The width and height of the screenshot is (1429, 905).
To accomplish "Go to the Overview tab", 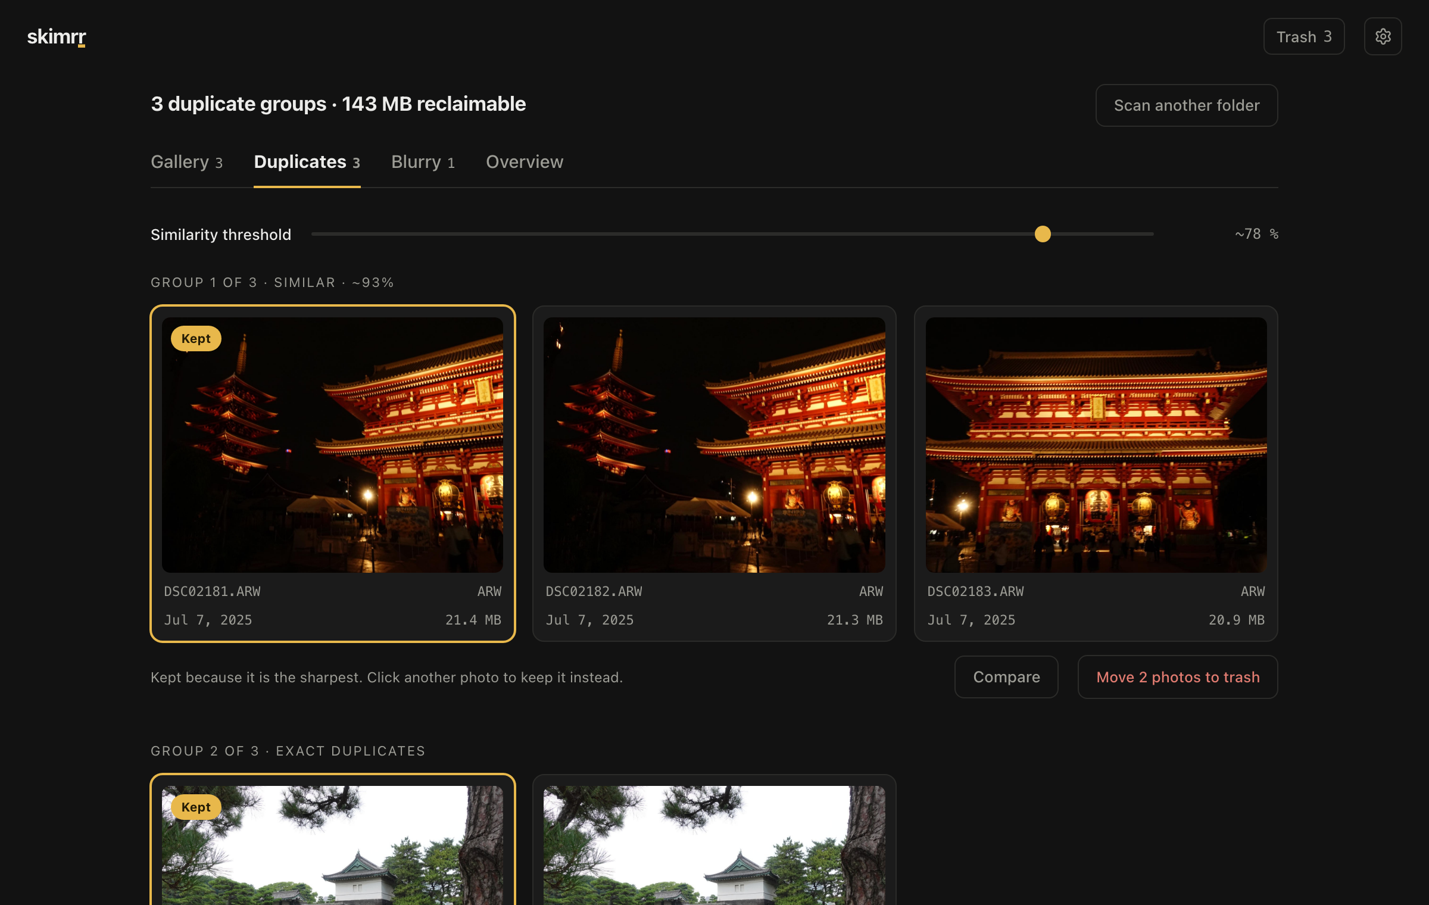I will point(525,162).
